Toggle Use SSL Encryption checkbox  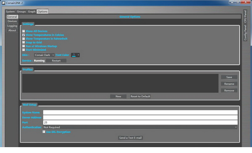click(x=44, y=132)
